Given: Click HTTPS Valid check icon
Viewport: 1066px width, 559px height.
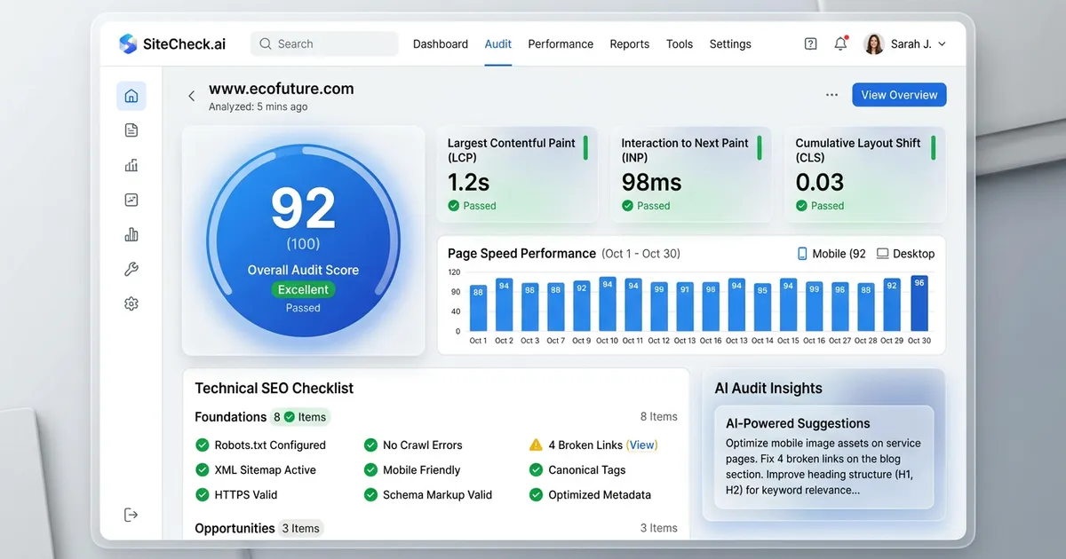Looking at the screenshot, I should click(203, 495).
